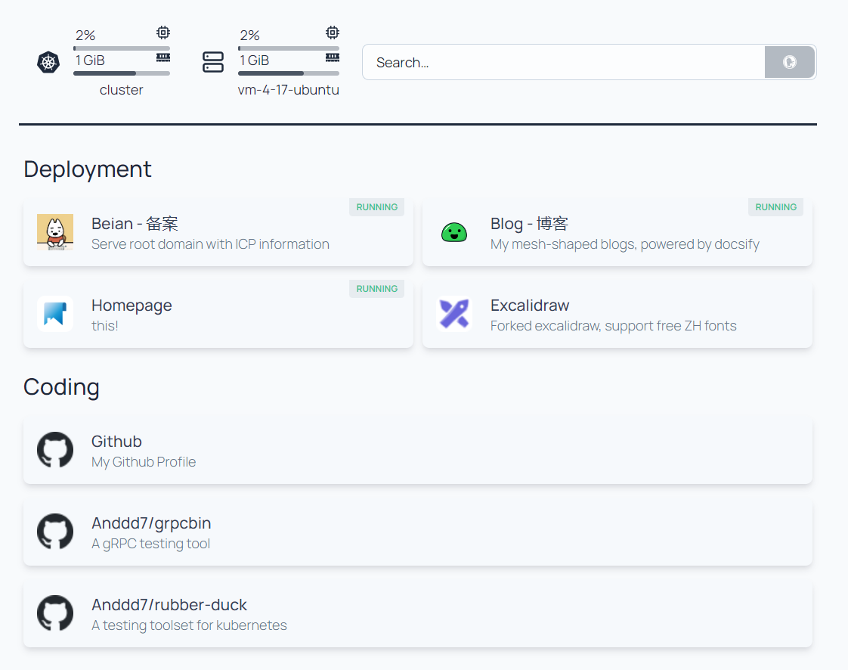Click the GitHub icon beside Anddd7/grpcbin
Viewport: 848px width, 670px height.
click(55, 532)
